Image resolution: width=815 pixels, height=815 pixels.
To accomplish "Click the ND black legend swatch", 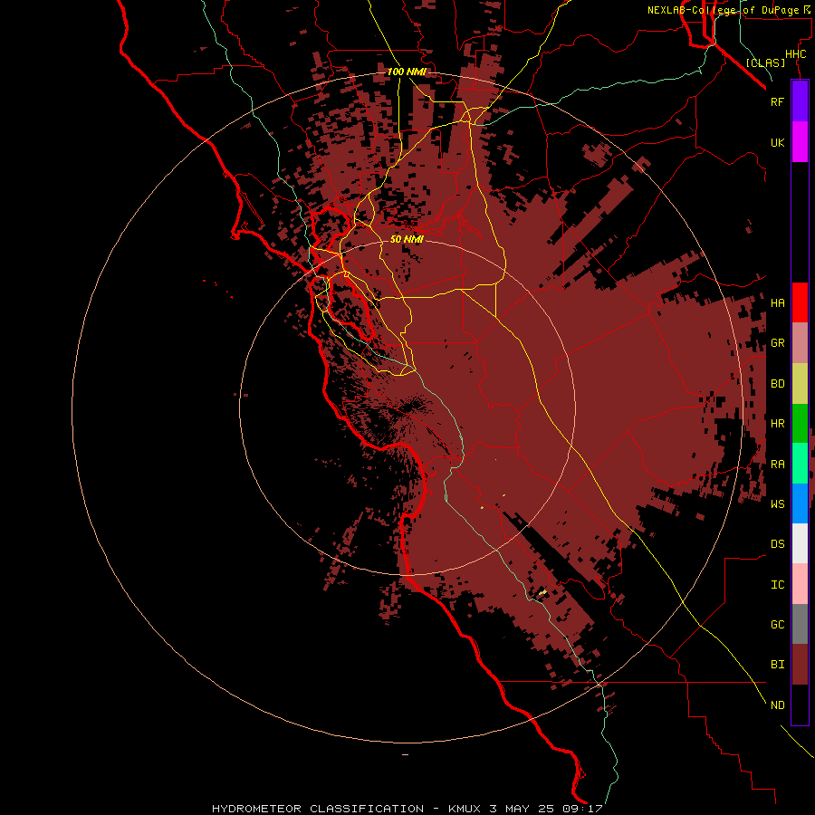I will [x=800, y=705].
